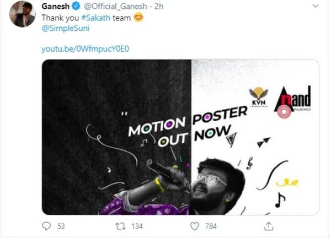
Task: Click the 134 retweets count
Action: [136, 226]
